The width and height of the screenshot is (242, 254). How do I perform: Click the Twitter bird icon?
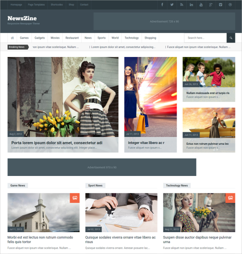[172, 4]
